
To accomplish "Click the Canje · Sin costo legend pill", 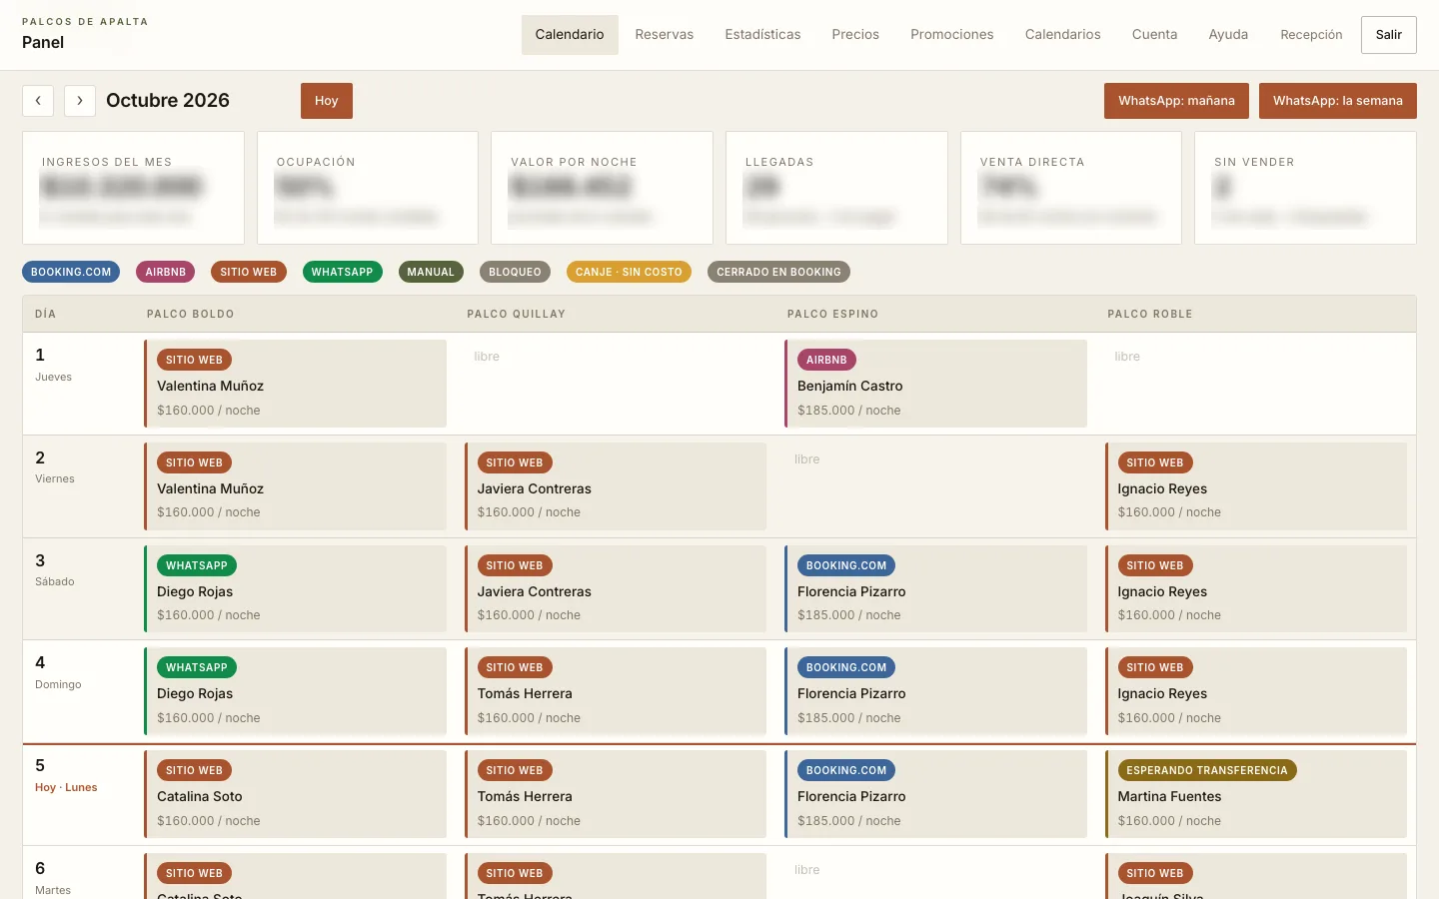I will coord(629,272).
